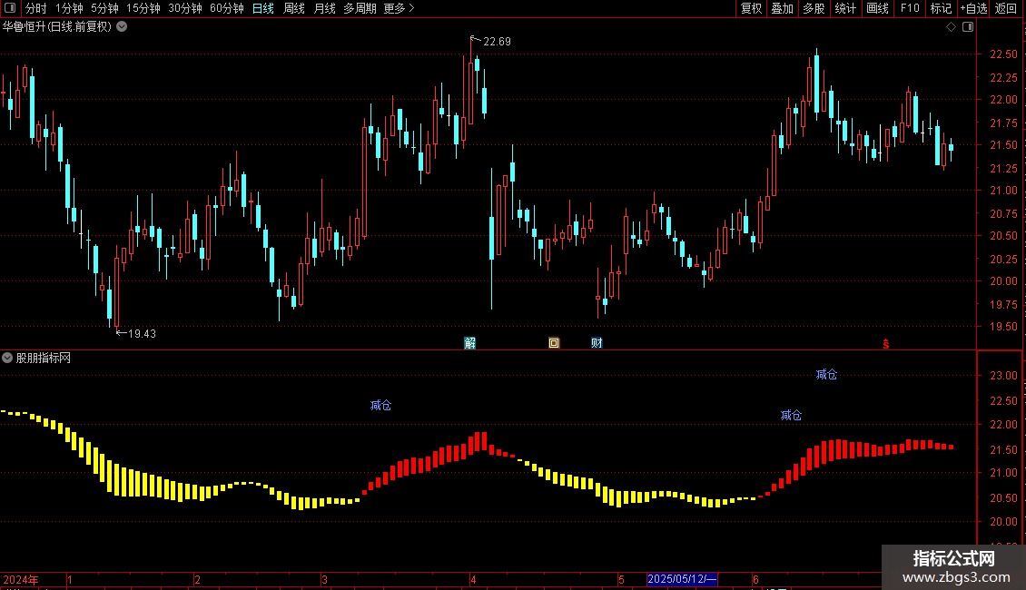Click the first 减仓 signal label
The width and height of the screenshot is (1026, 590).
[380, 406]
